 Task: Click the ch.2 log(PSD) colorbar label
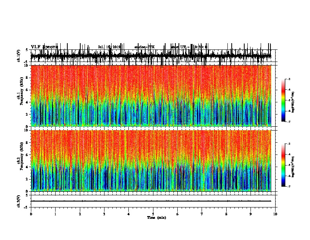[293, 167]
